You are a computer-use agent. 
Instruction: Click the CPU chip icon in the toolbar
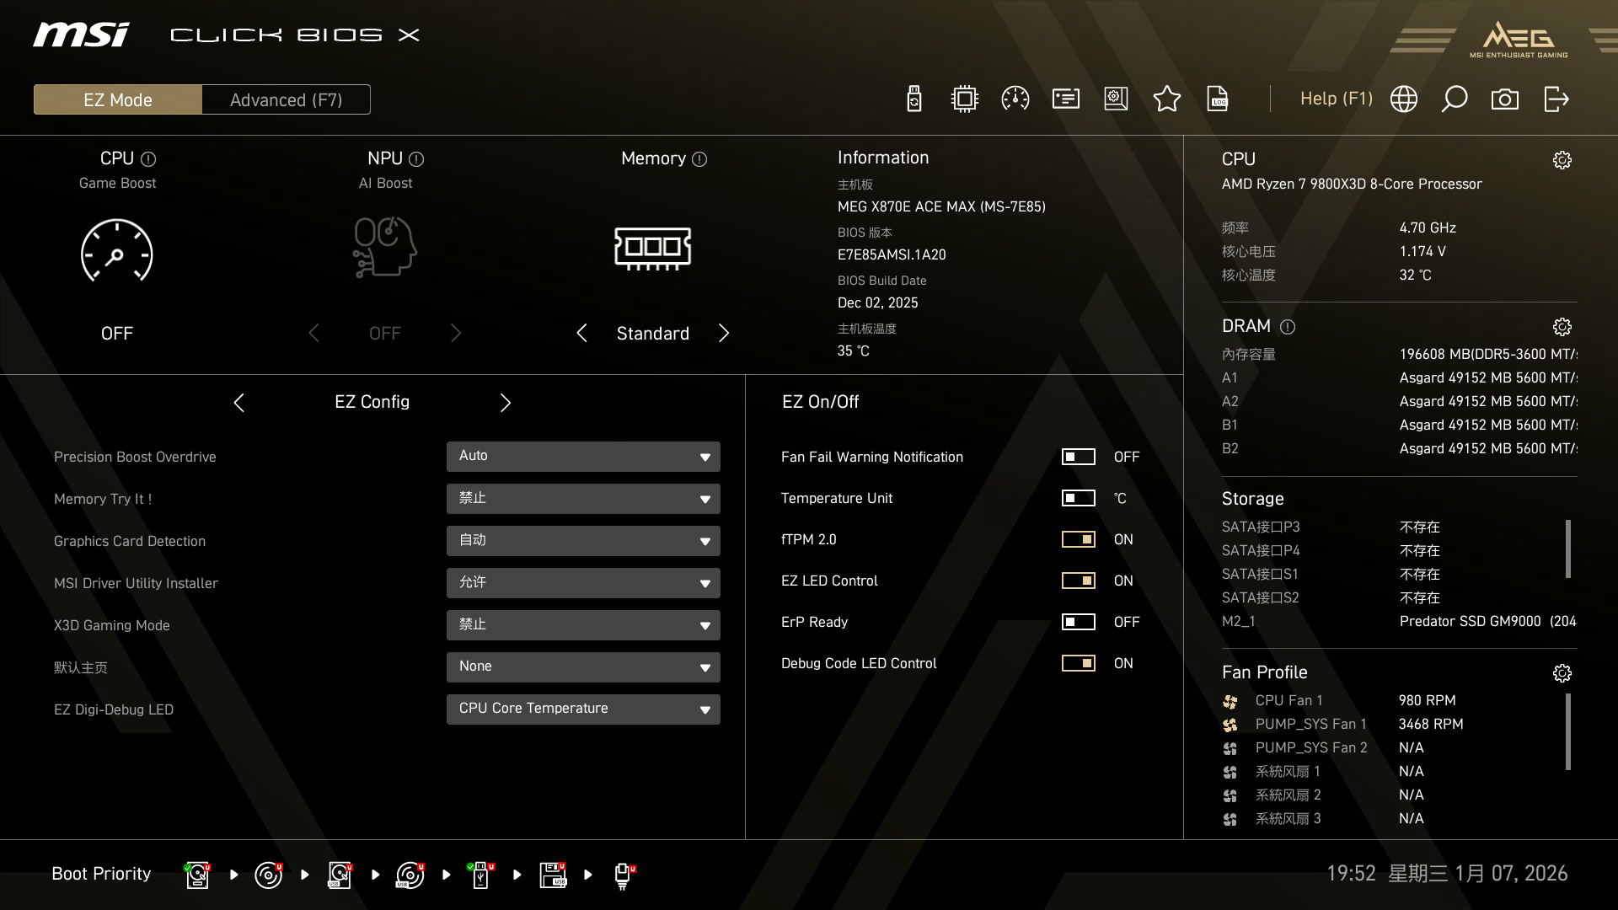(964, 99)
